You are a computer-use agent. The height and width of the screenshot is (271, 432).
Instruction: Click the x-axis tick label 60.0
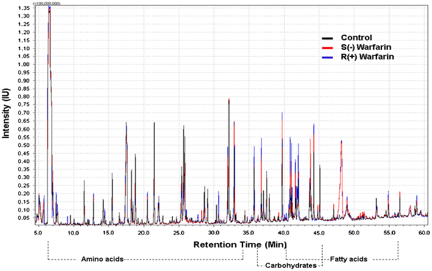click(423, 233)
